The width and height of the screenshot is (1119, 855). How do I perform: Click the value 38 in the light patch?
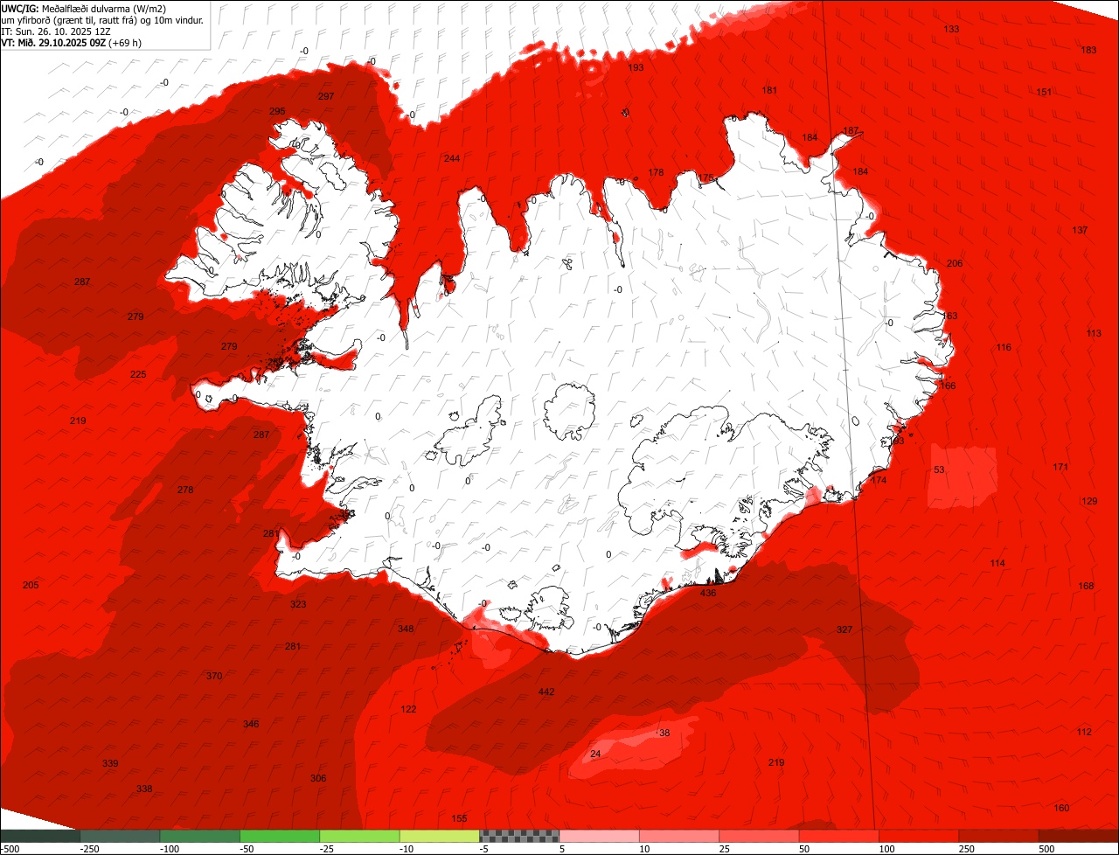click(664, 733)
